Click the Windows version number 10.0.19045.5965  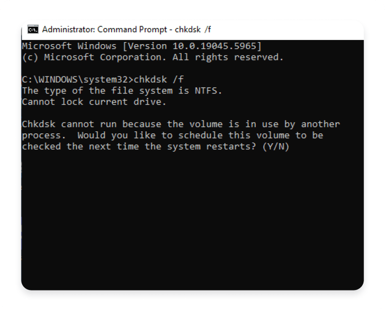(215, 46)
